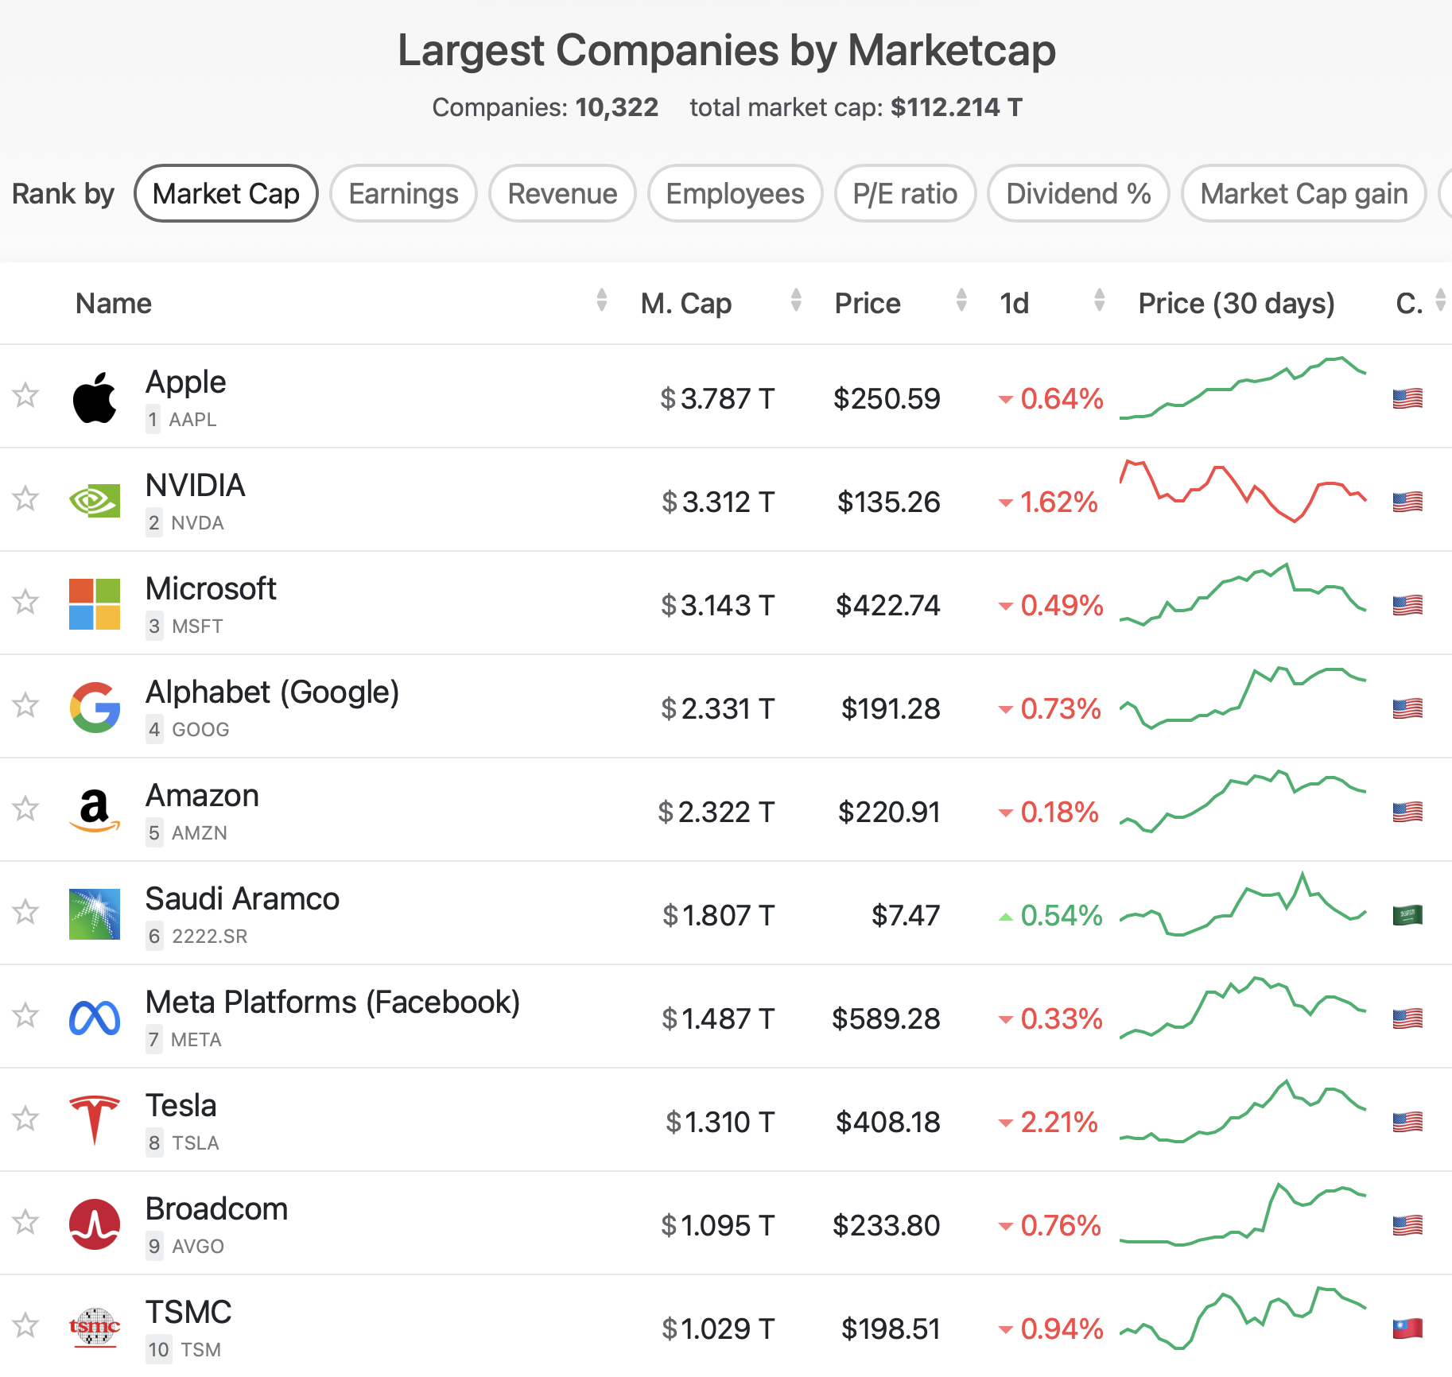
Task: Click the US flag in Meta row
Action: (x=1407, y=1018)
